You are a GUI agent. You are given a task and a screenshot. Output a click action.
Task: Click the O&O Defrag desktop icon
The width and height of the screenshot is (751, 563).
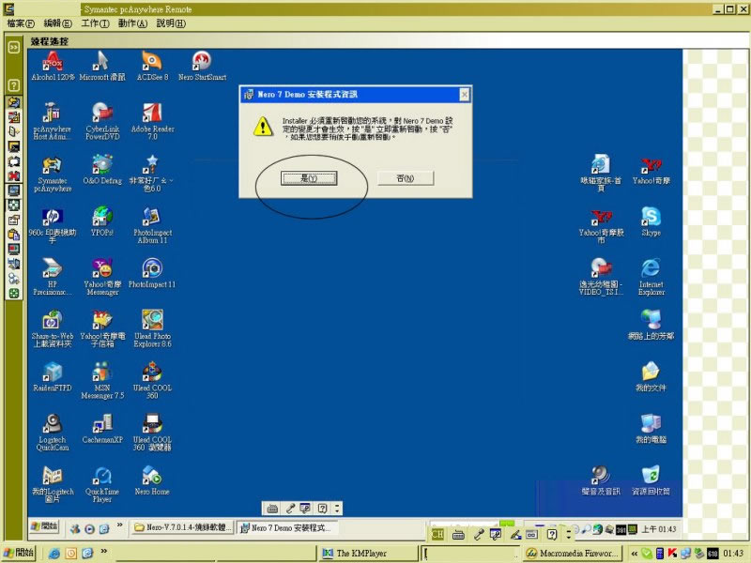(x=102, y=170)
